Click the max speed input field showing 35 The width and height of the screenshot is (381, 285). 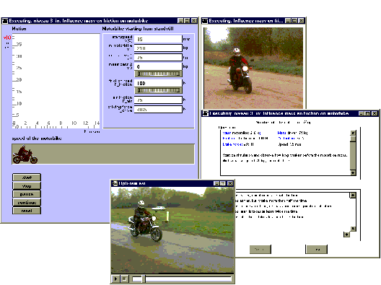click(158, 39)
